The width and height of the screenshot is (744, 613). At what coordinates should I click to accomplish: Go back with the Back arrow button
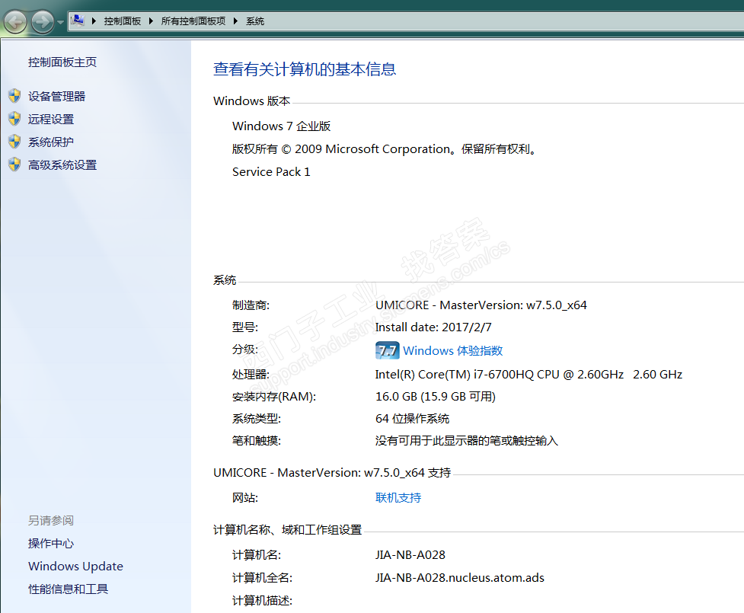pos(15,22)
